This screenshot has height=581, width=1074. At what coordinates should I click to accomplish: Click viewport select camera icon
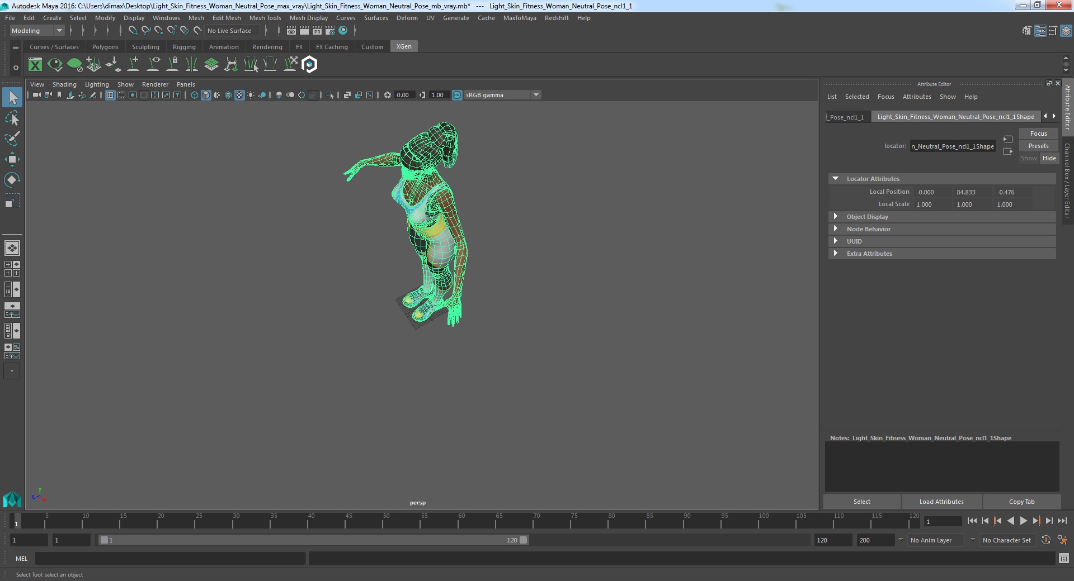point(36,95)
